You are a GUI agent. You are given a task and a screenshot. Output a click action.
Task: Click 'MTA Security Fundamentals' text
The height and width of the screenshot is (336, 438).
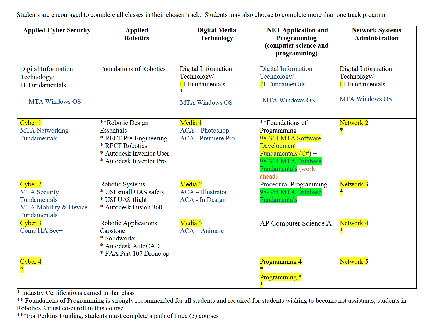click(x=39, y=196)
